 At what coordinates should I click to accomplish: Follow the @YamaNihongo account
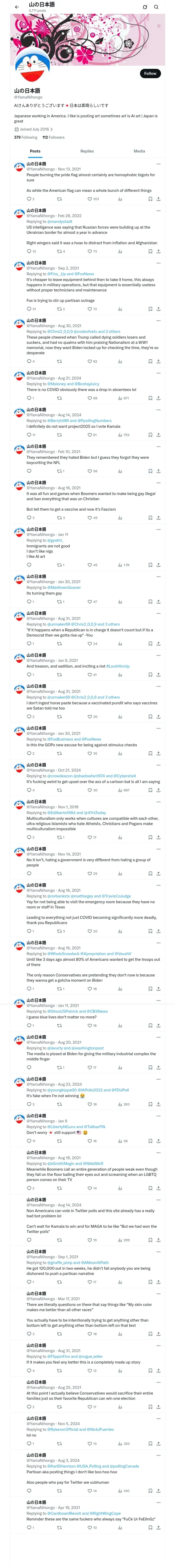coord(150,74)
